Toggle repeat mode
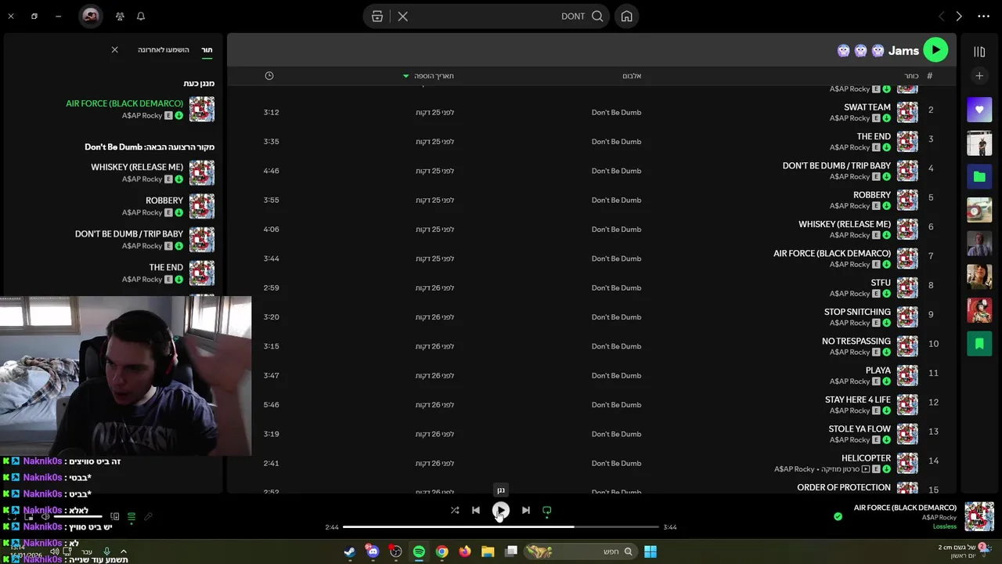 pos(547,510)
